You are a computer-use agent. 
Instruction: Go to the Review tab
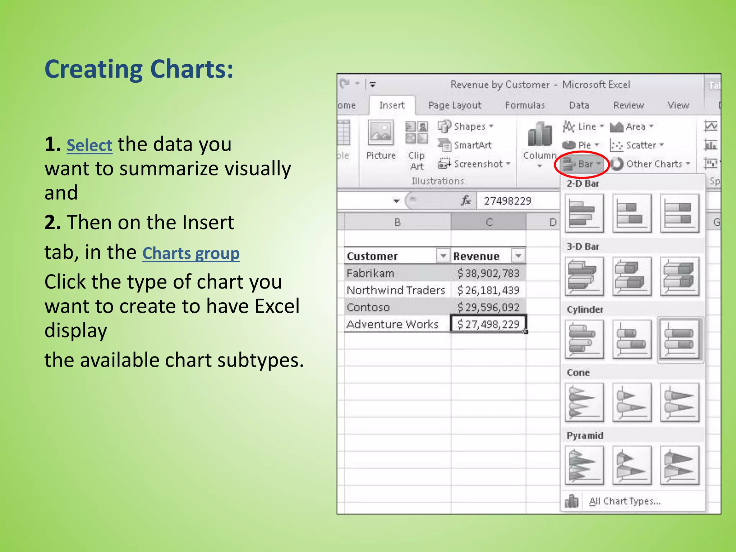point(629,105)
